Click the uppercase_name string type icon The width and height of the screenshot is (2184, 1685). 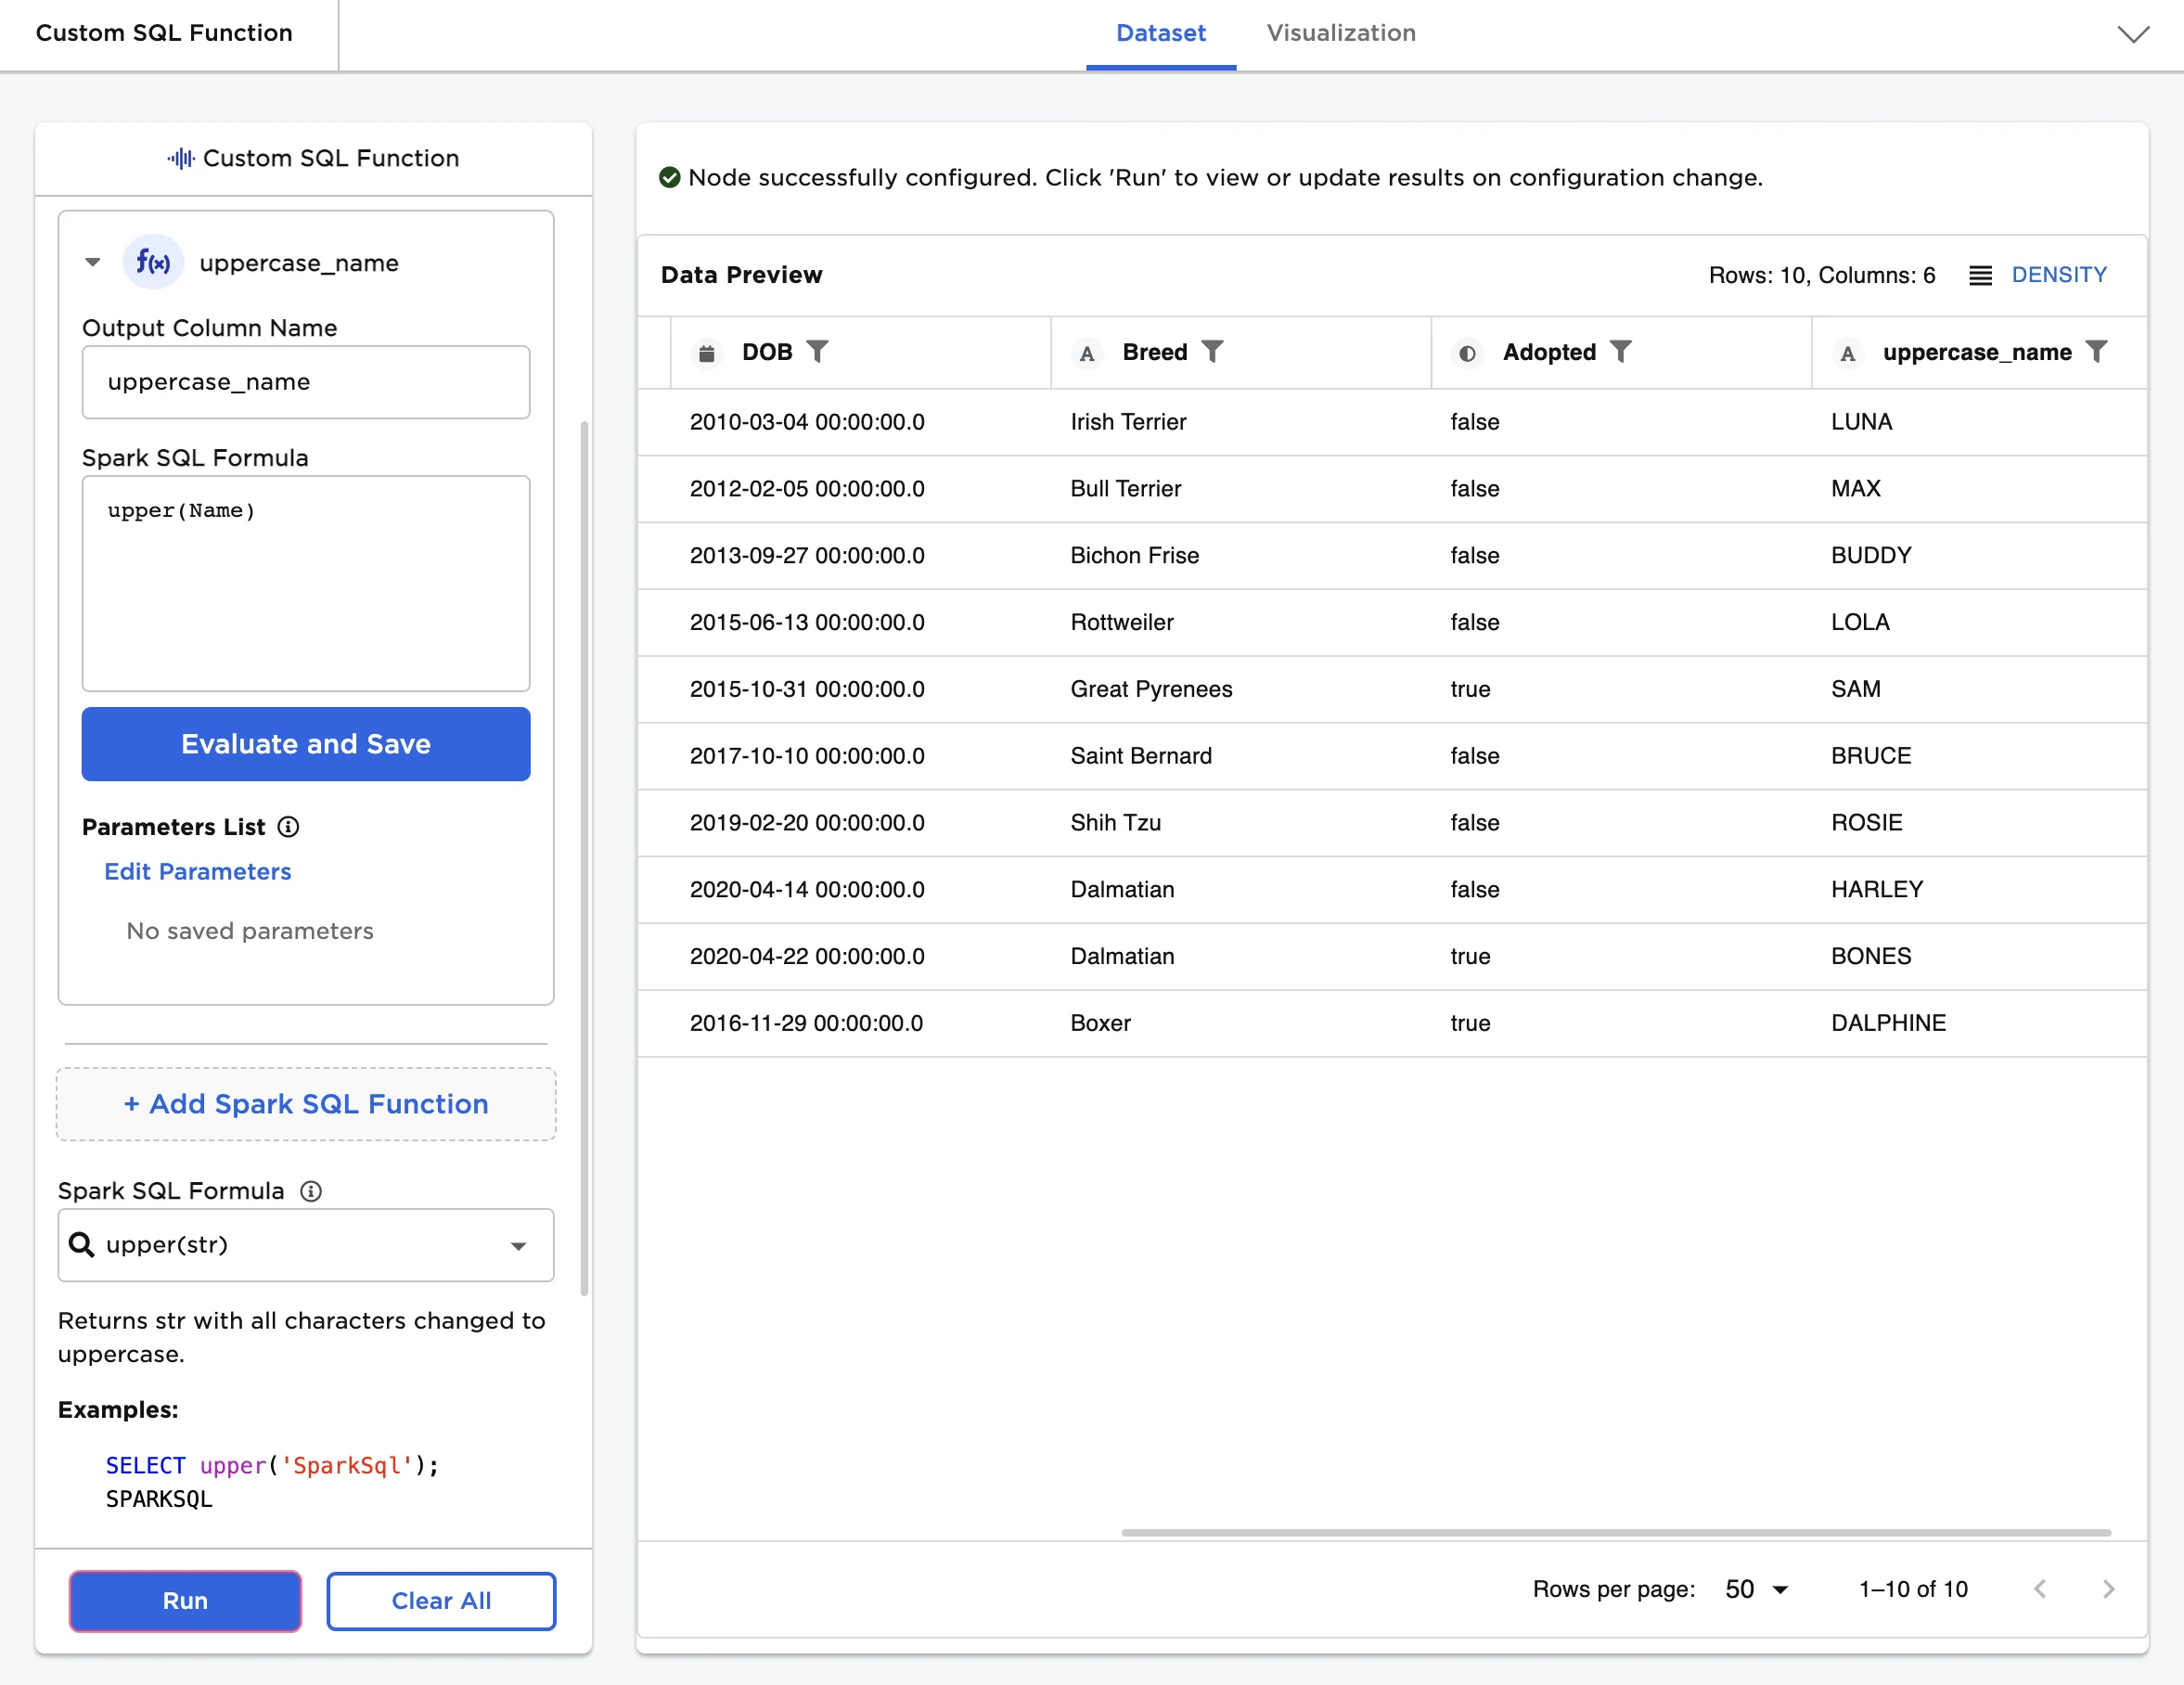1847,353
